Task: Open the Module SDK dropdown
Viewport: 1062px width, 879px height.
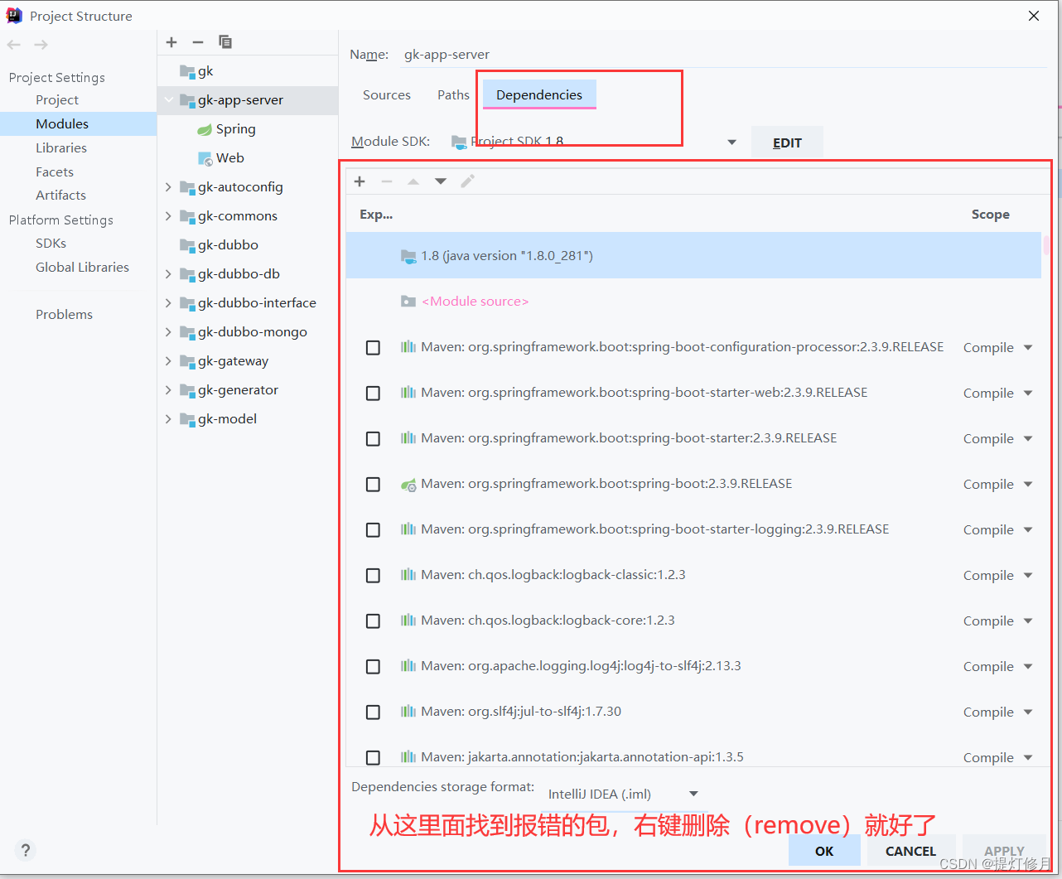Action: click(731, 142)
